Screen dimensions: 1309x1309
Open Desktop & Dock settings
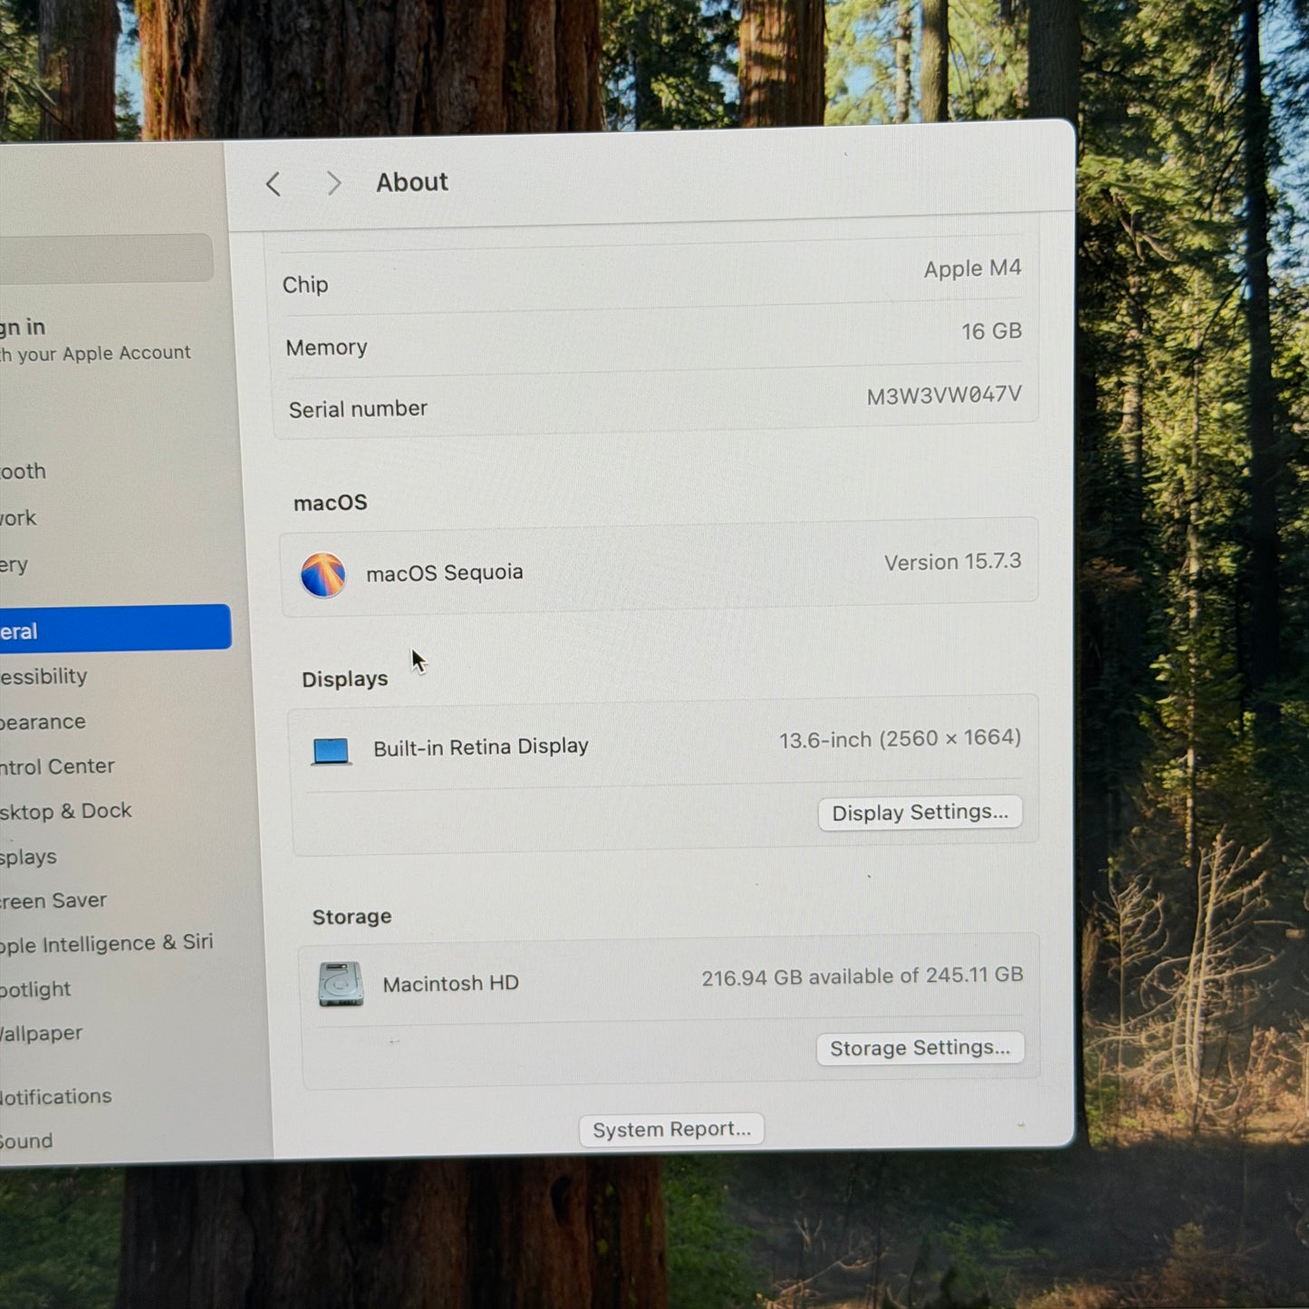point(65,812)
